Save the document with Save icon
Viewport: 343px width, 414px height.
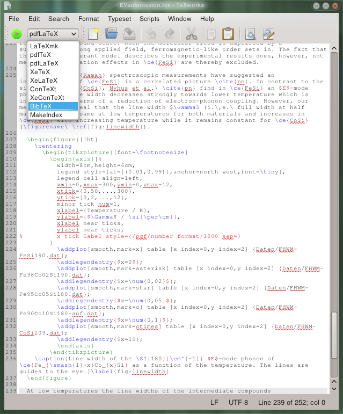coord(129,34)
